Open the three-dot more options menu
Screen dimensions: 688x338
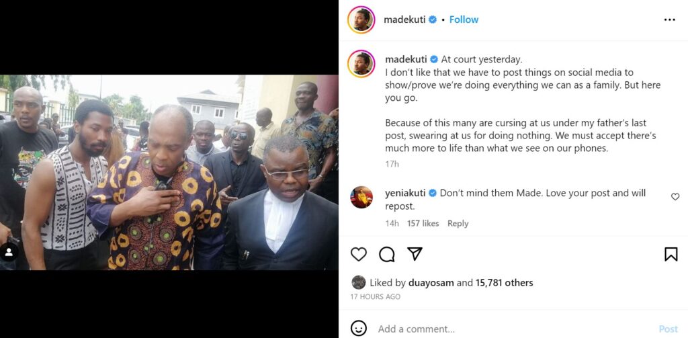click(x=669, y=19)
